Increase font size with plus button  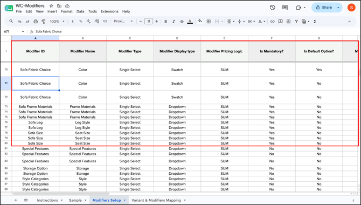(157, 21)
